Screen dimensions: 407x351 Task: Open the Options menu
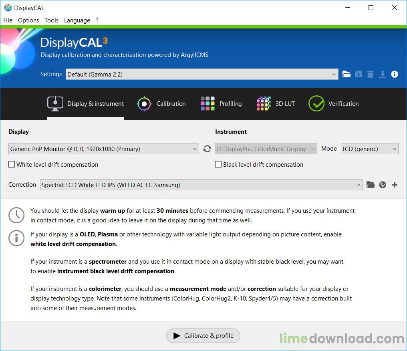coord(28,20)
